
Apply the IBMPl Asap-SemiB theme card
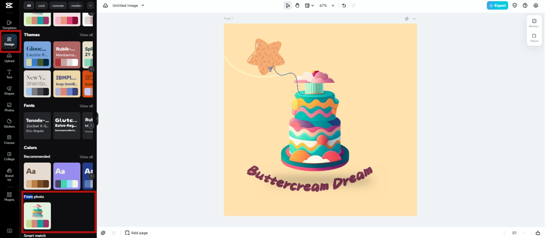pyautogui.click(x=67, y=84)
